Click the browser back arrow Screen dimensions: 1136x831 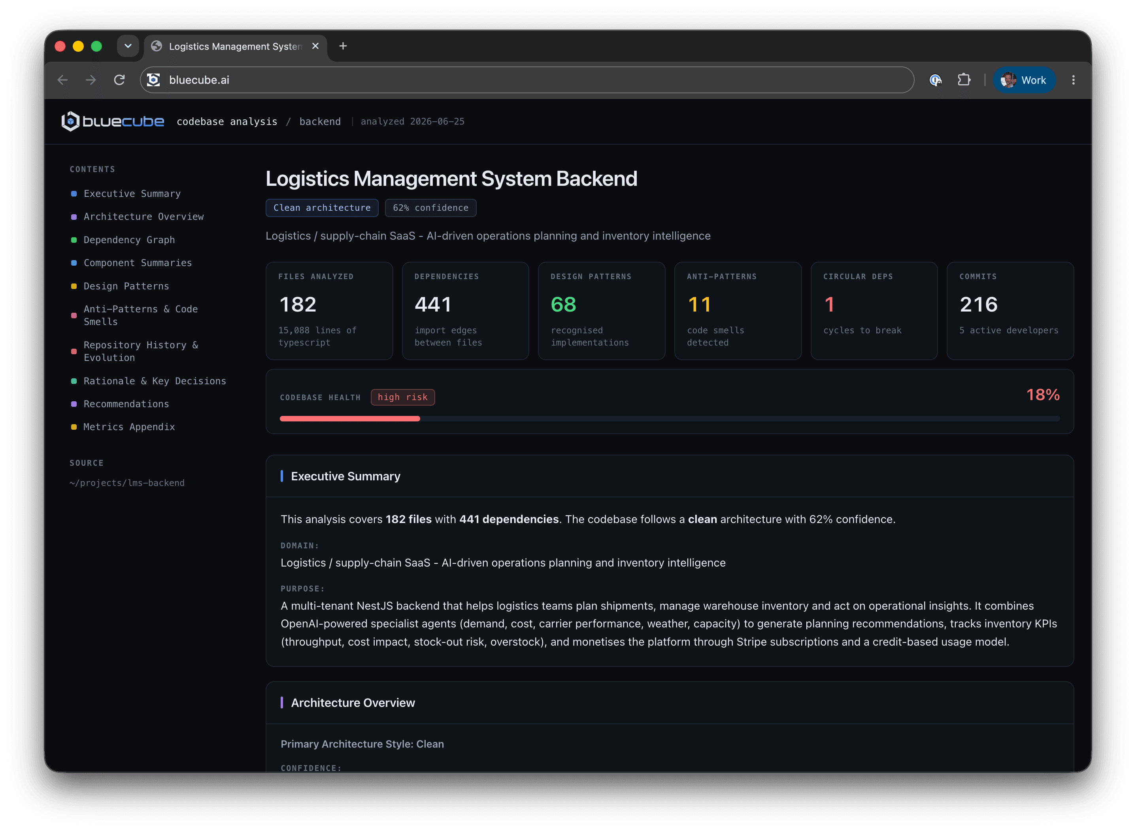[x=62, y=80]
